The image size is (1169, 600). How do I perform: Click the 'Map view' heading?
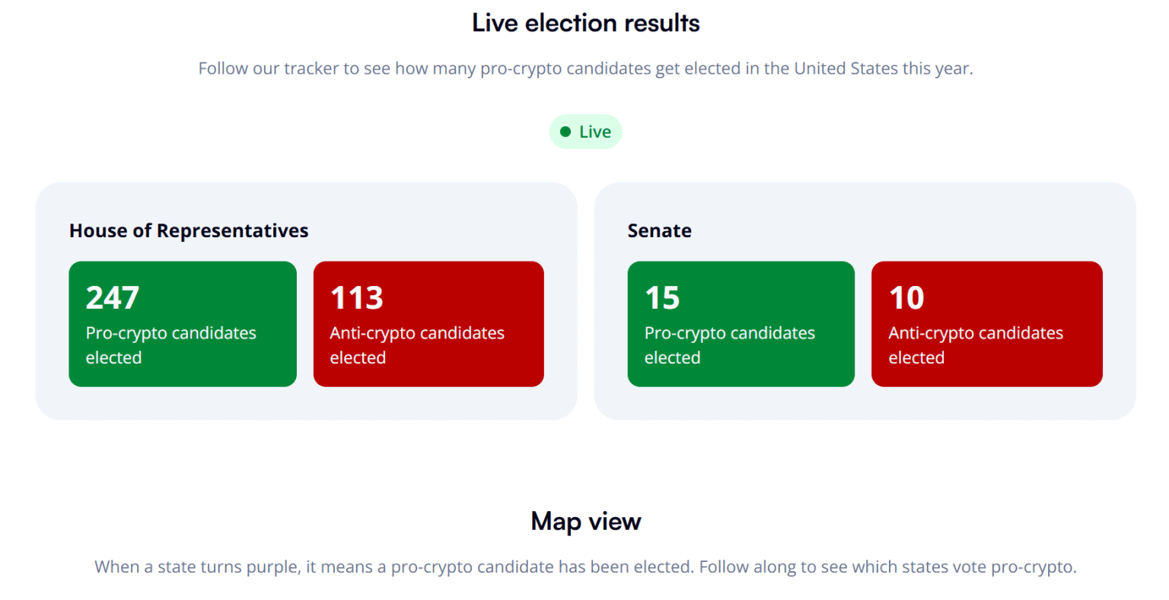[585, 521]
